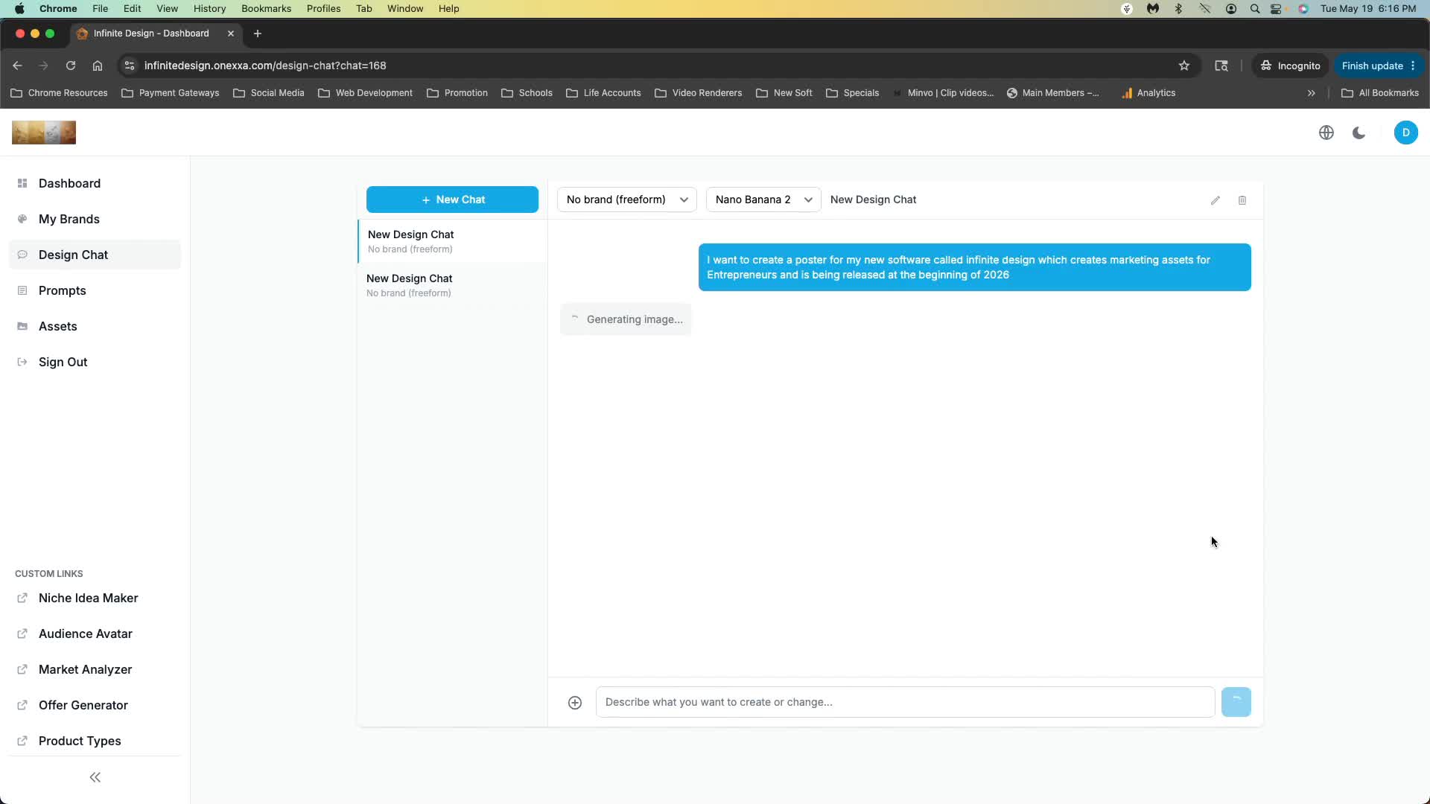
Task: Click the send message button
Action: click(1236, 702)
